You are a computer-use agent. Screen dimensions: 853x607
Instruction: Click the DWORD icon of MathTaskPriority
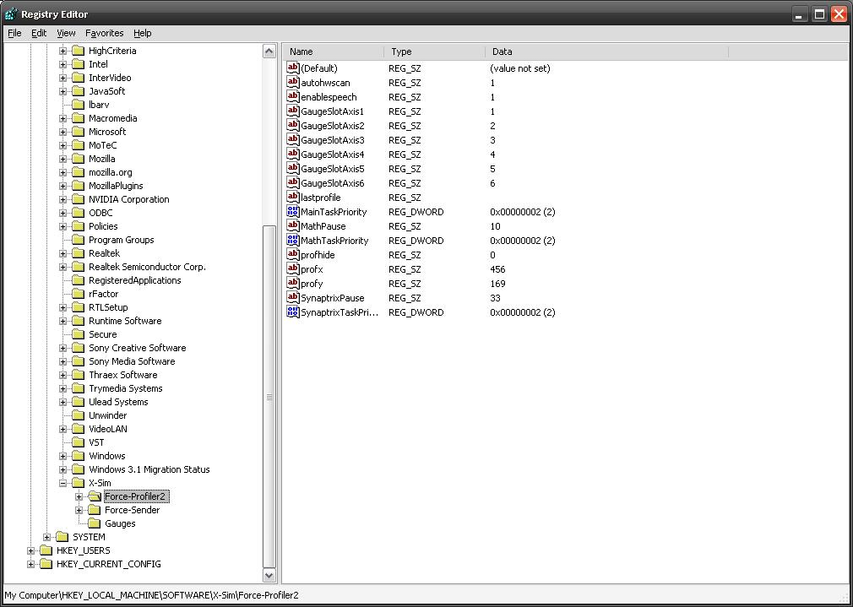point(293,241)
